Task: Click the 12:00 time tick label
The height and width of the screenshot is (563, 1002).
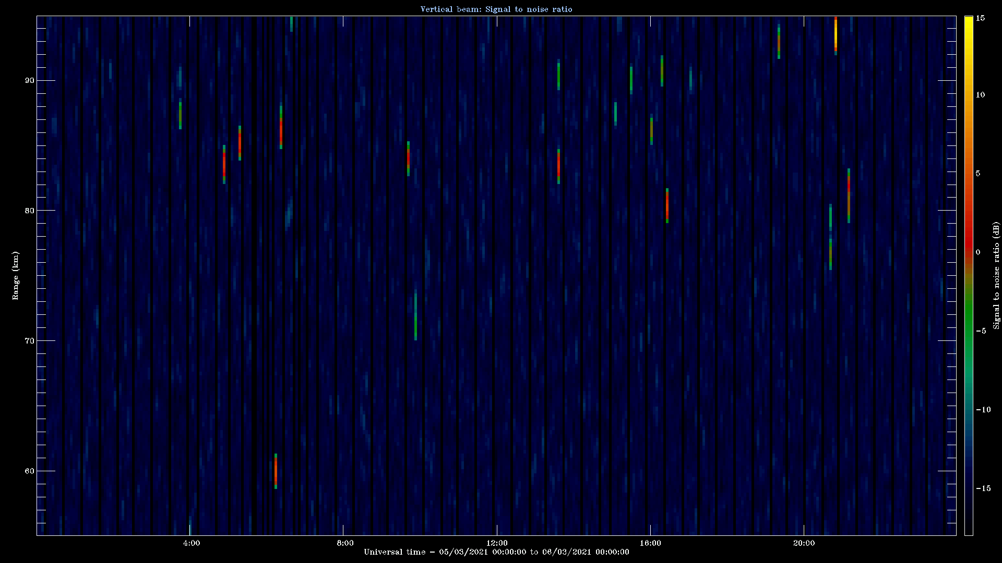Action: coord(497,543)
